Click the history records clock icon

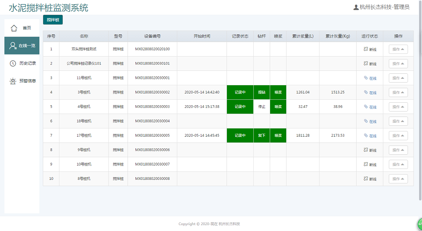click(13, 63)
